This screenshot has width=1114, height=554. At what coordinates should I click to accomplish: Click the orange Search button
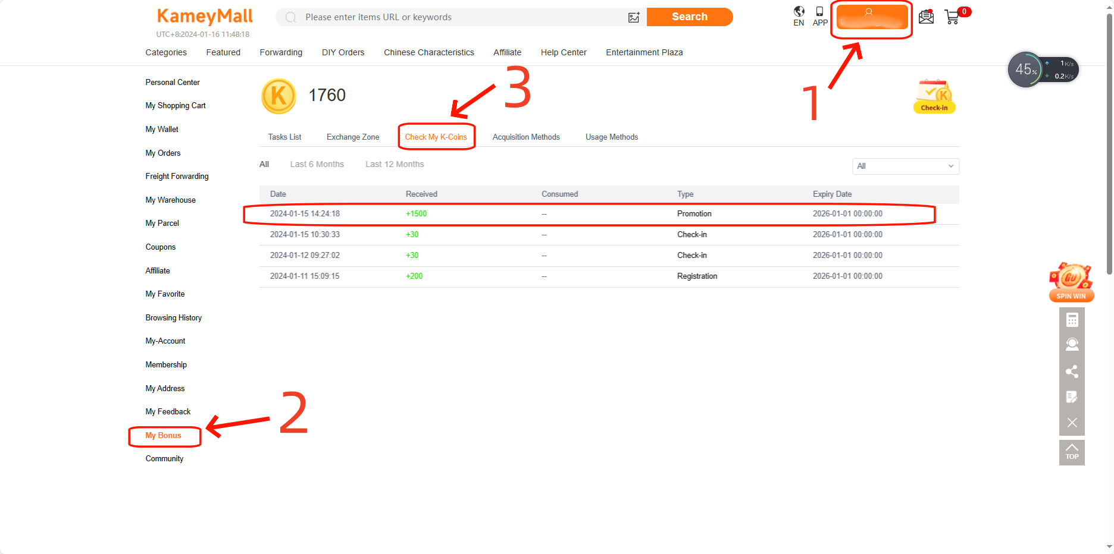click(690, 17)
